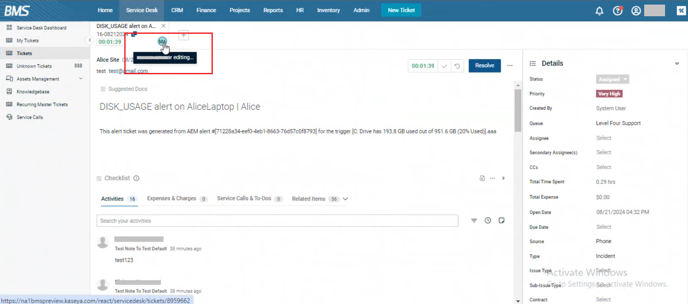Click the timer reset icon
The width and height of the screenshot is (688, 304).
457,66
